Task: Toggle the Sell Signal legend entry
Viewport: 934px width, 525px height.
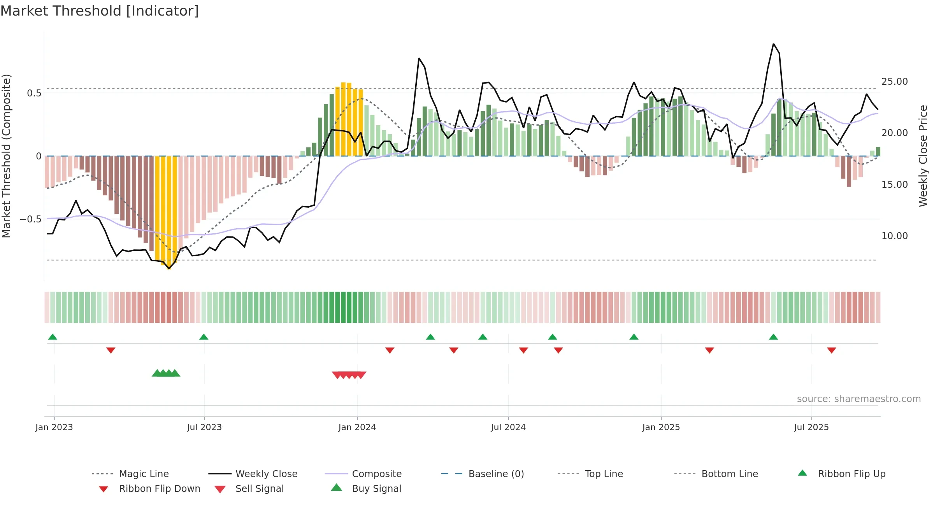Action: click(x=249, y=488)
